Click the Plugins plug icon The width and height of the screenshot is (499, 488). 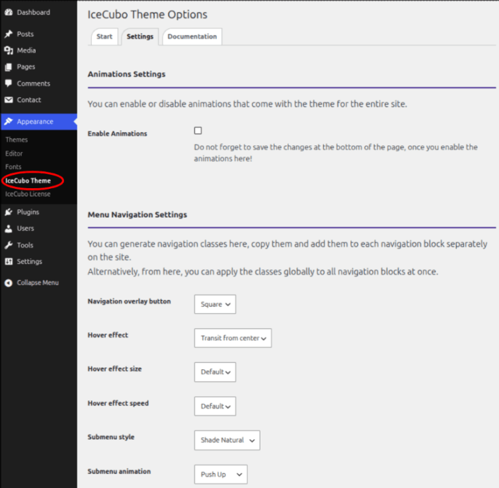coord(9,212)
